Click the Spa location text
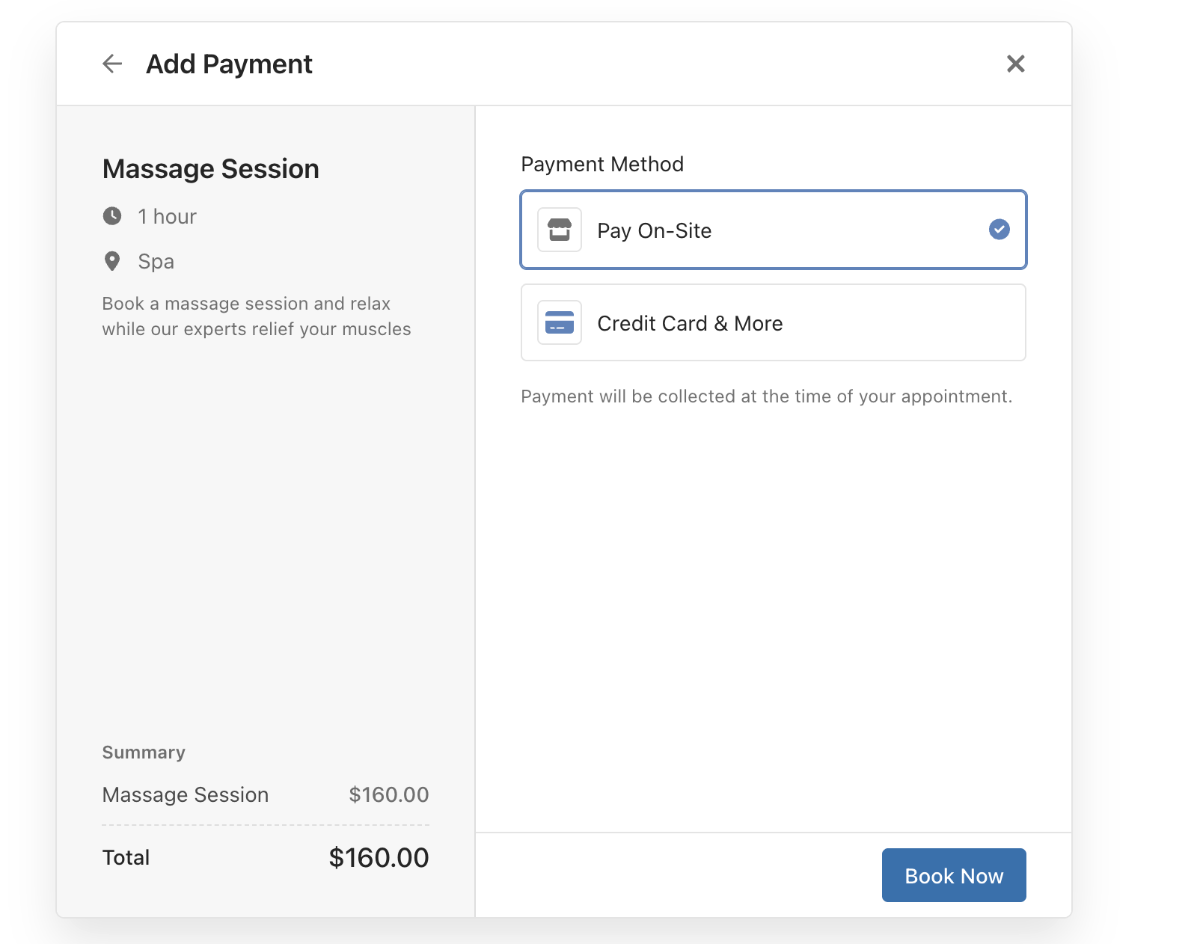The width and height of the screenshot is (1197, 944). 156,262
